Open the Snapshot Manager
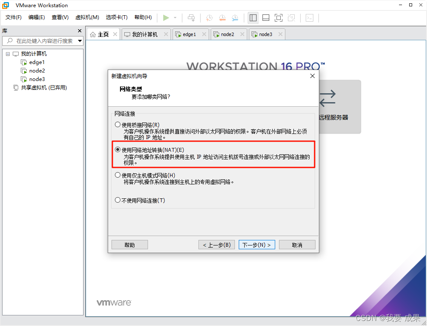Screen dimensions: 427x326 point(235,18)
